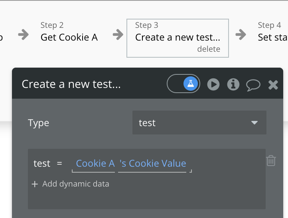288x218 pixels.
Task: Click the arrow to the left of Step 2
Action: [24, 35]
